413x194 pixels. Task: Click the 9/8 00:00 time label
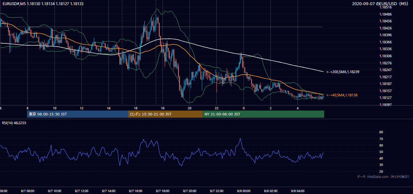click(x=244, y=191)
